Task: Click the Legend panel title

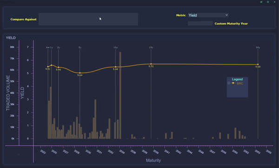Action: [237, 79]
